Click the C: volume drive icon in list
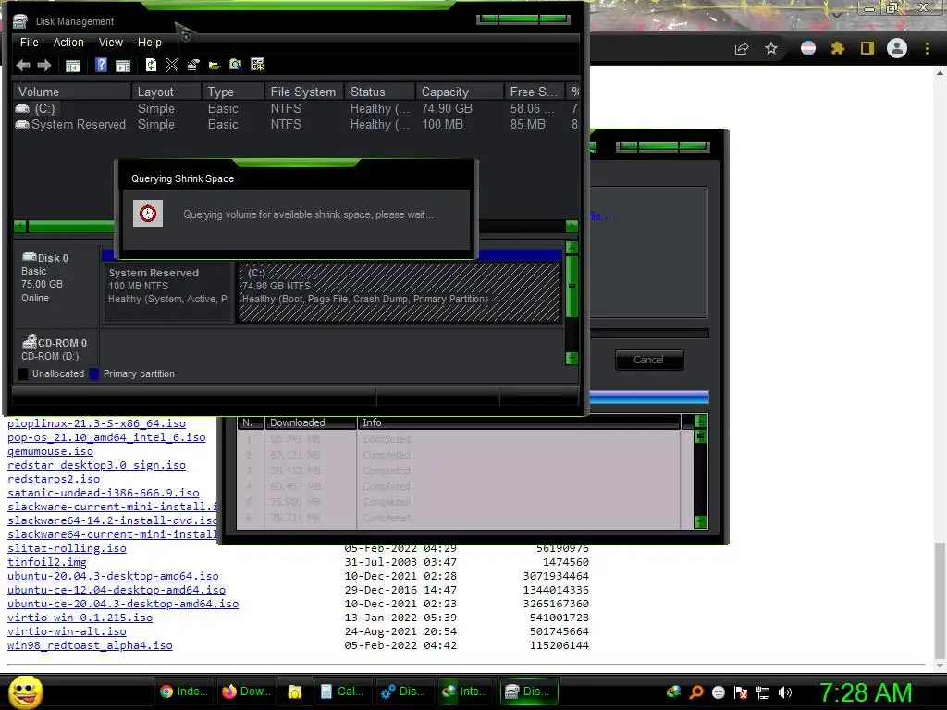The height and width of the screenshot is (710, 947). coord(22,109)
